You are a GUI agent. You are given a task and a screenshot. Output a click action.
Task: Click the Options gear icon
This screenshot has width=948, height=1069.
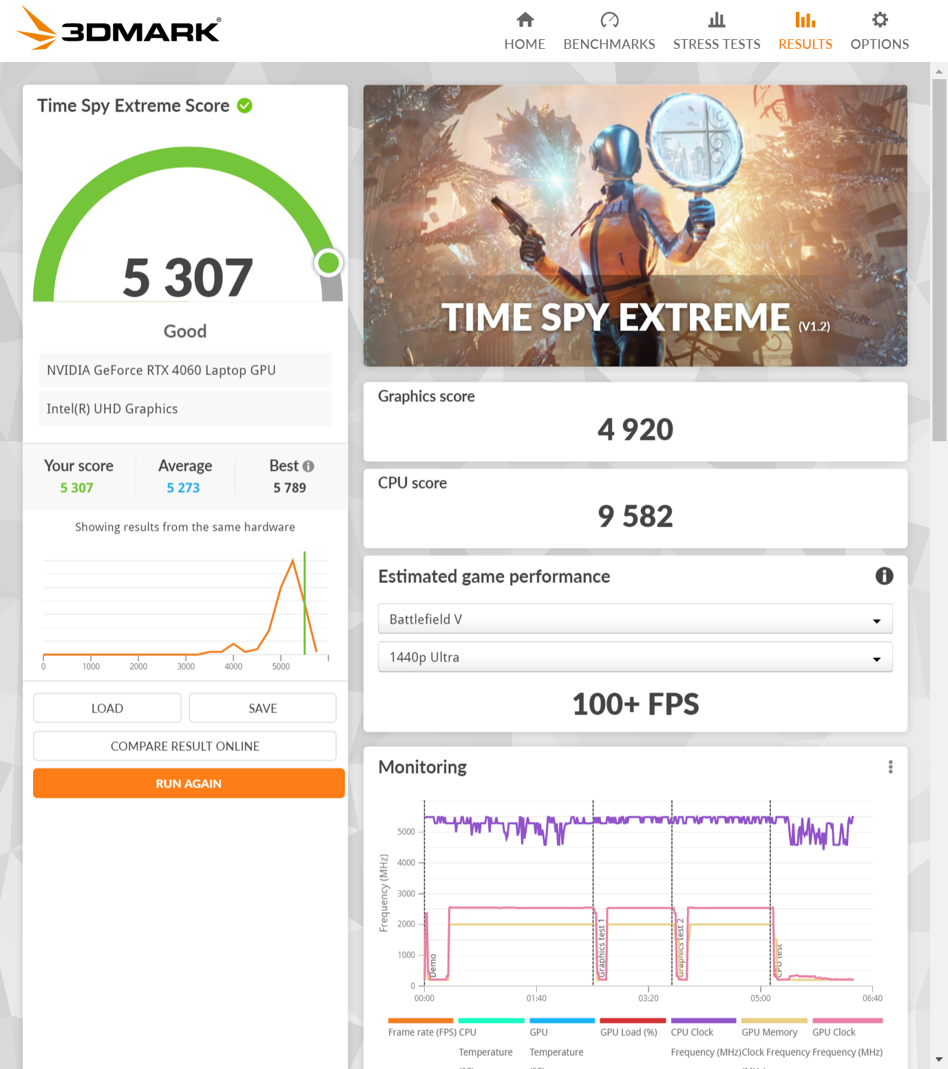coord(880,19)
